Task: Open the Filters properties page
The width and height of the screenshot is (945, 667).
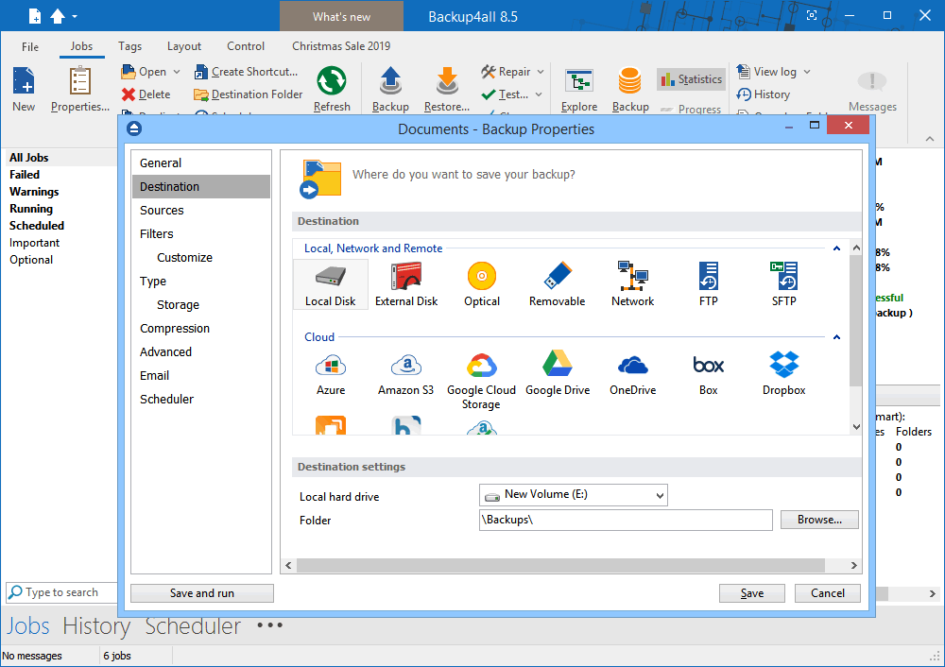Action: point(200,233)
